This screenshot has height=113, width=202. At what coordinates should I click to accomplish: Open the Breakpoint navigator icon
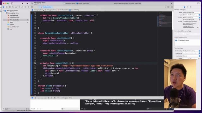click(25, 7)
